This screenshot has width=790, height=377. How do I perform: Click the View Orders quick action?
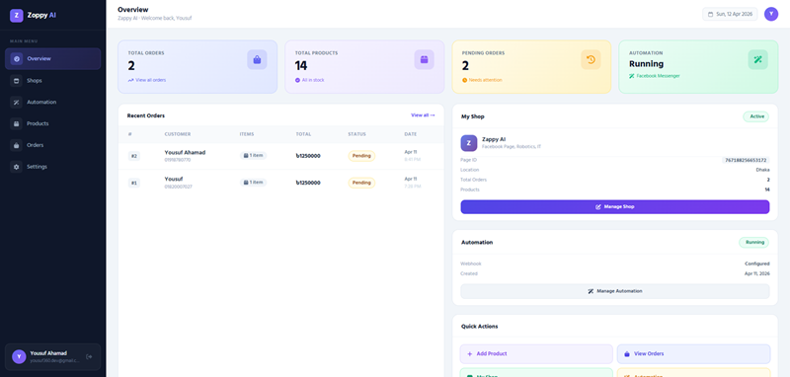click(x=694, y=354)
